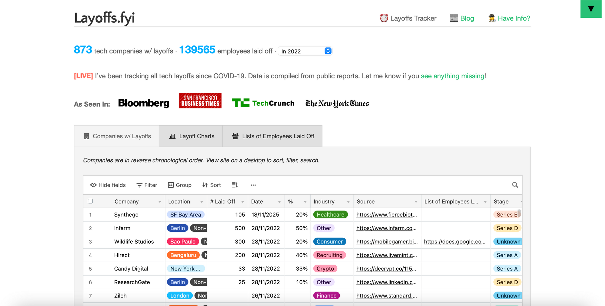Click the San Francisco Business Times logo
The height and width of the screenshot is (306, 605).
200,101
